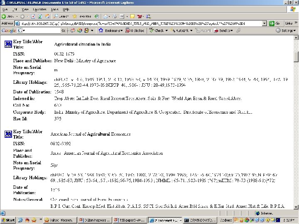Refresh the current page

(x=40, y=16)
